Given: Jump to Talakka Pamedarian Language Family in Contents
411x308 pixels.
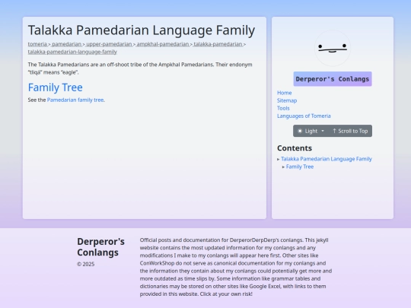Looking at the screenshot, I should coord(327,159).
